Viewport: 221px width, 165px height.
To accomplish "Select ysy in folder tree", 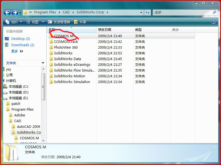I will click(9, 69).
